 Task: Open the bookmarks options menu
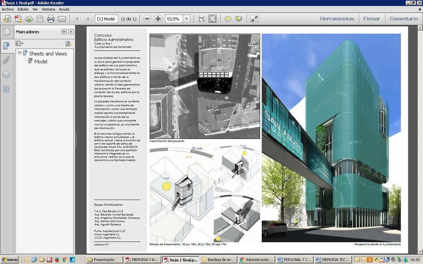tap(19, 44)
